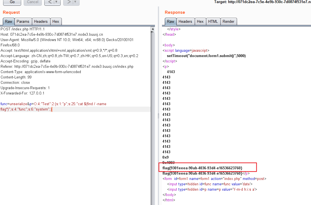The width and height of the screenshot is (311, 205).
Task: Show the Request Hex tab
Action: [56, 22]
